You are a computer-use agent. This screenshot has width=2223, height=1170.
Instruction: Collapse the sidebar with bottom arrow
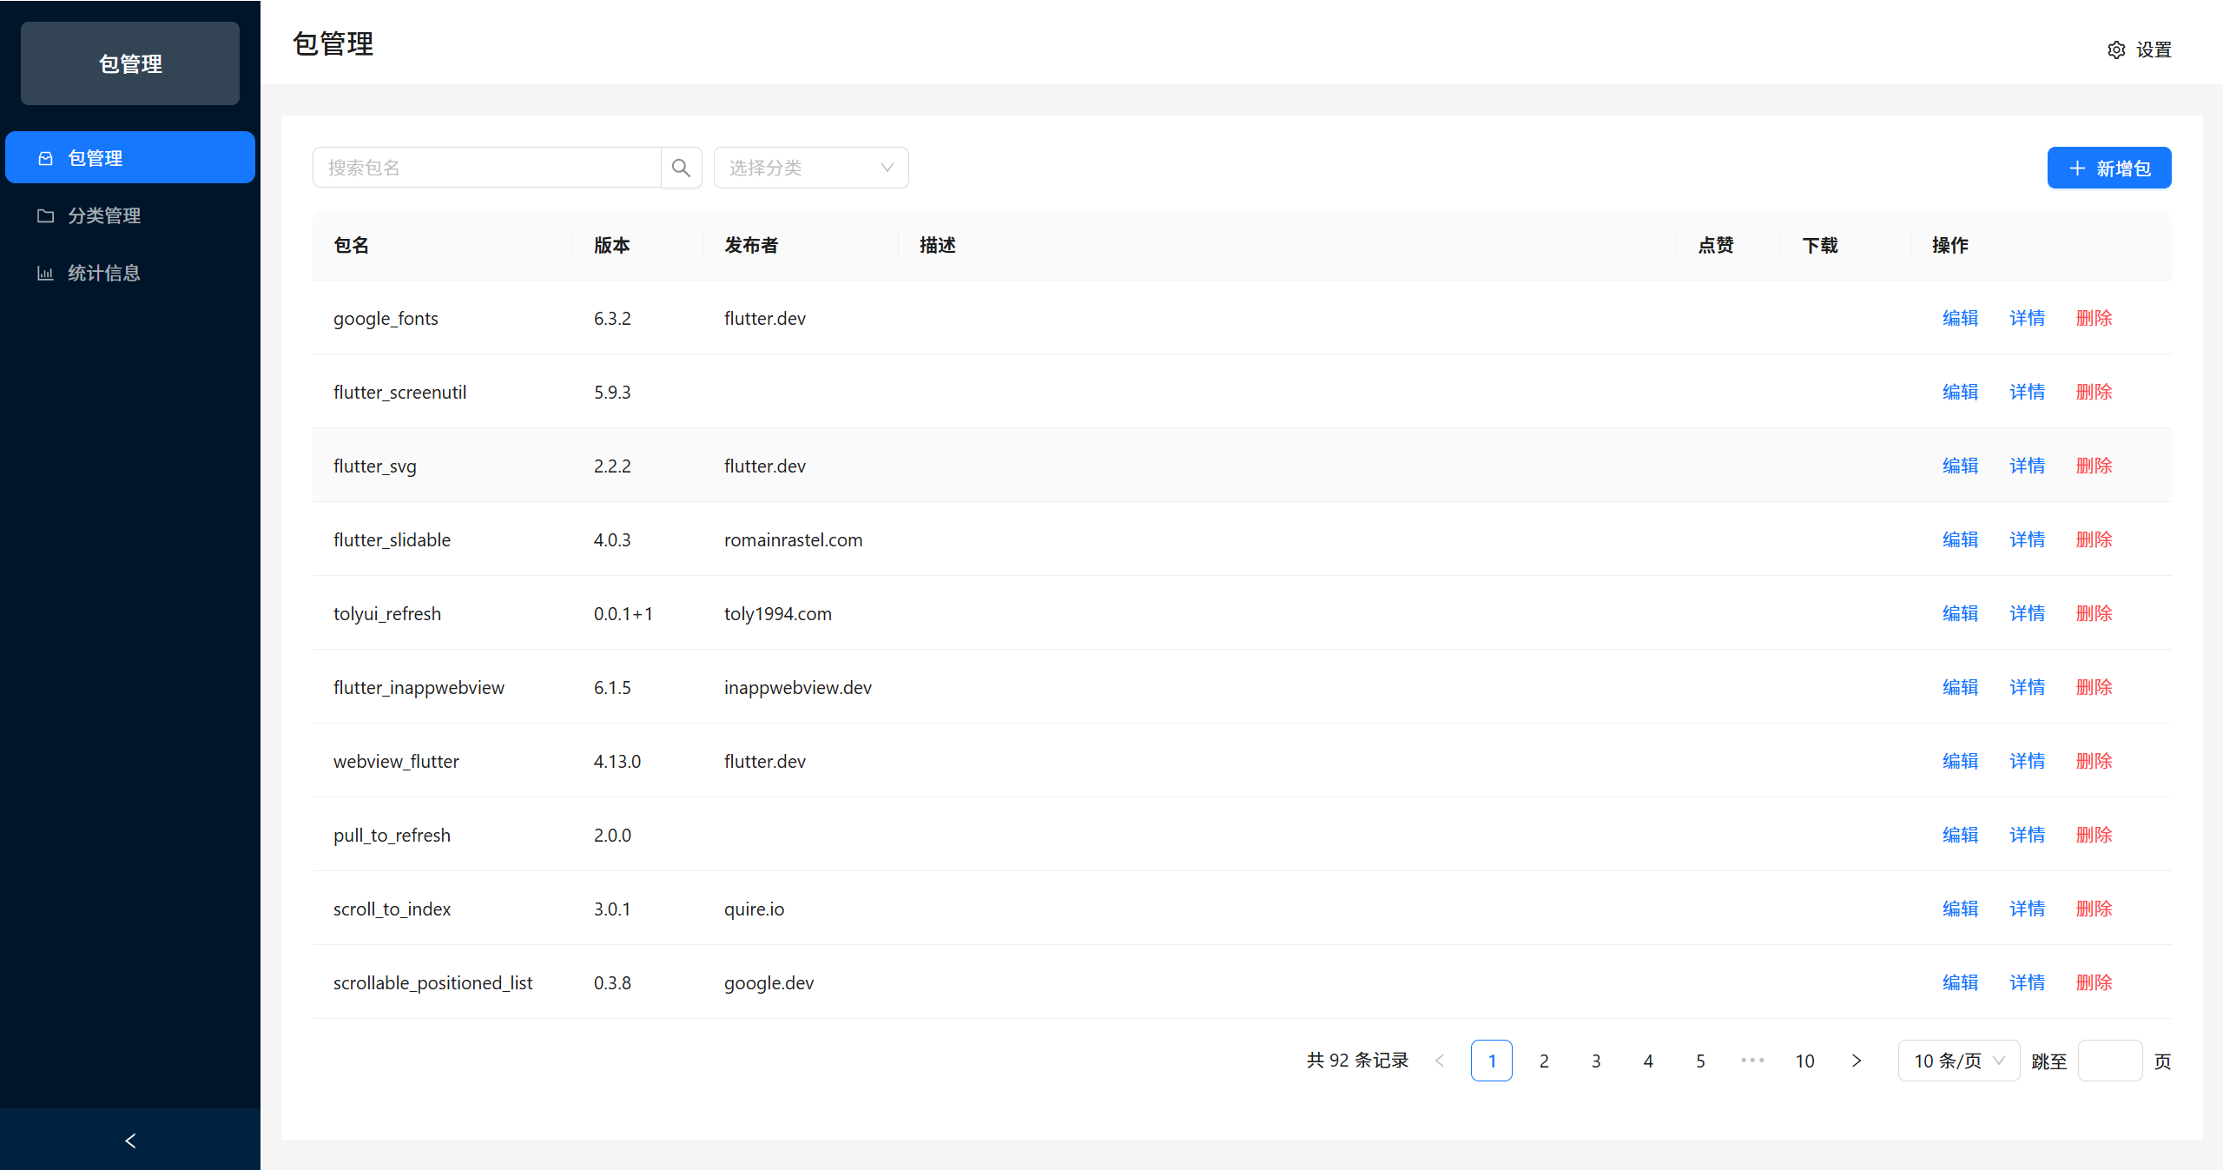[130, 1140]
